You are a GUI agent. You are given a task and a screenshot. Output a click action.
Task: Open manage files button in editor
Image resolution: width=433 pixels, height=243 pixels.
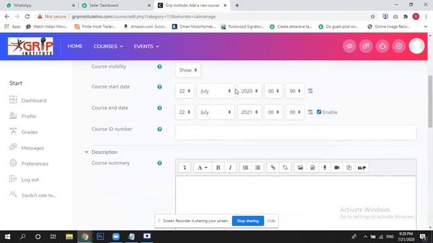click(x=349, y=167)
